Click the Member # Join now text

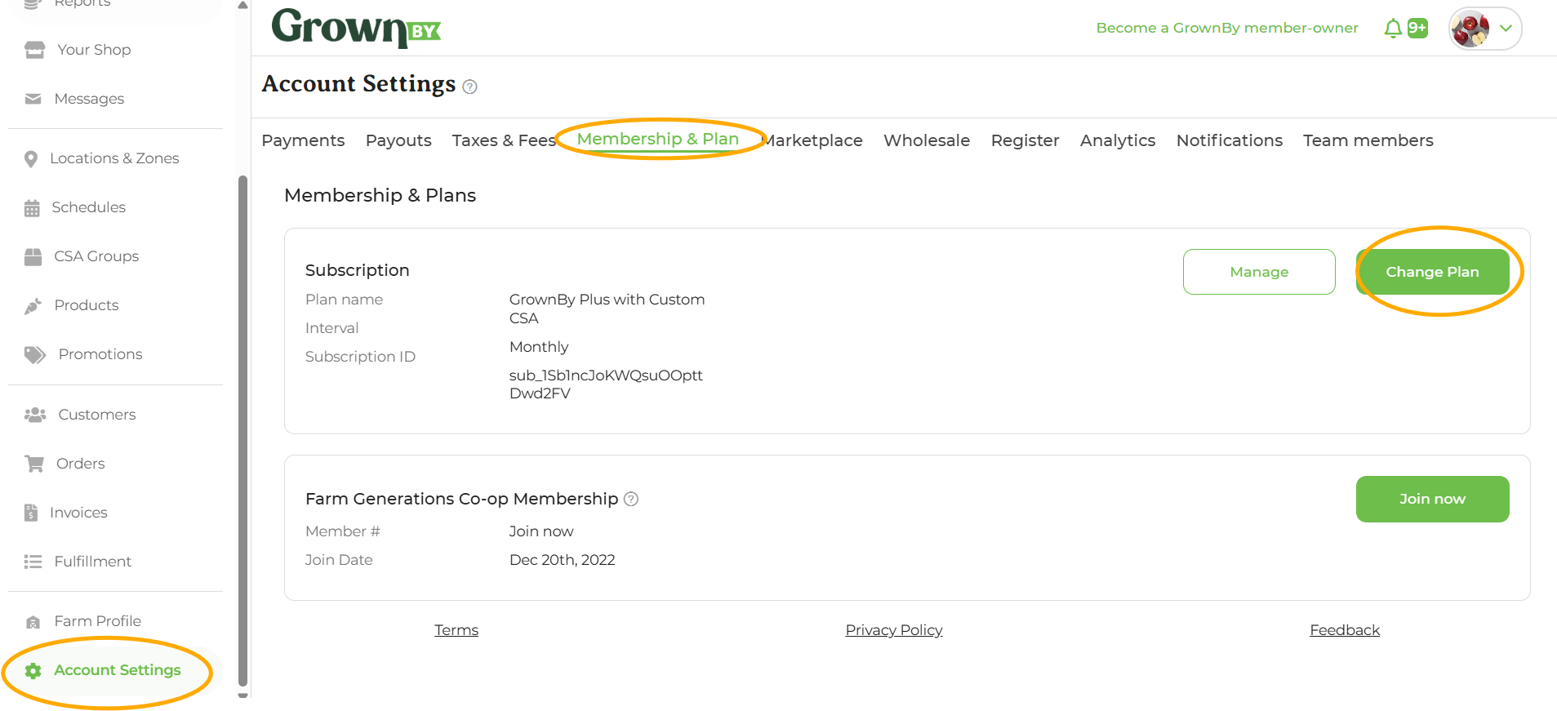(x=541, y=531)
